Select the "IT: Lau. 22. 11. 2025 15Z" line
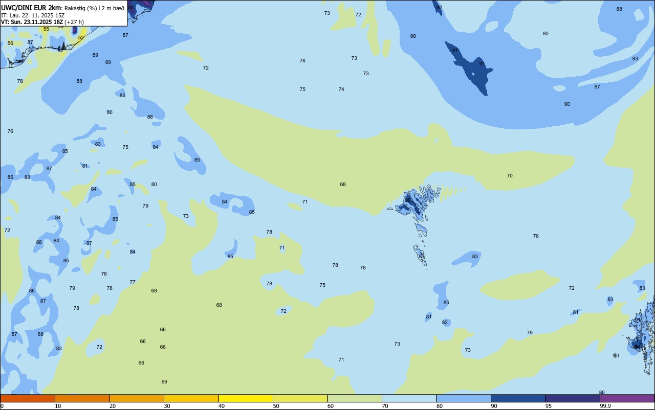Image resolution: width=655 pixels, height=410 pixels. tap(33, 15)
